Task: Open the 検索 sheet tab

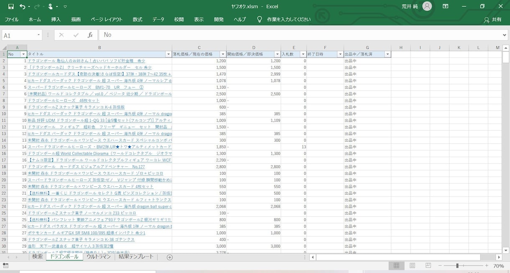Action: 38,257
